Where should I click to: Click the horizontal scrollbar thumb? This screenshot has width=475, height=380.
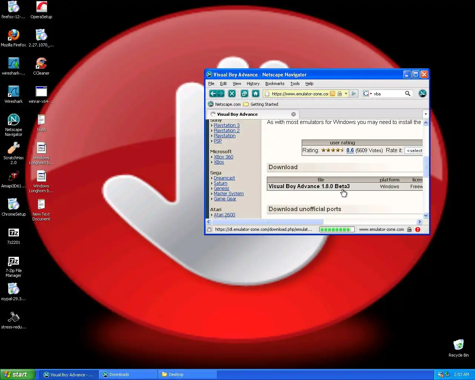(268, 222)
